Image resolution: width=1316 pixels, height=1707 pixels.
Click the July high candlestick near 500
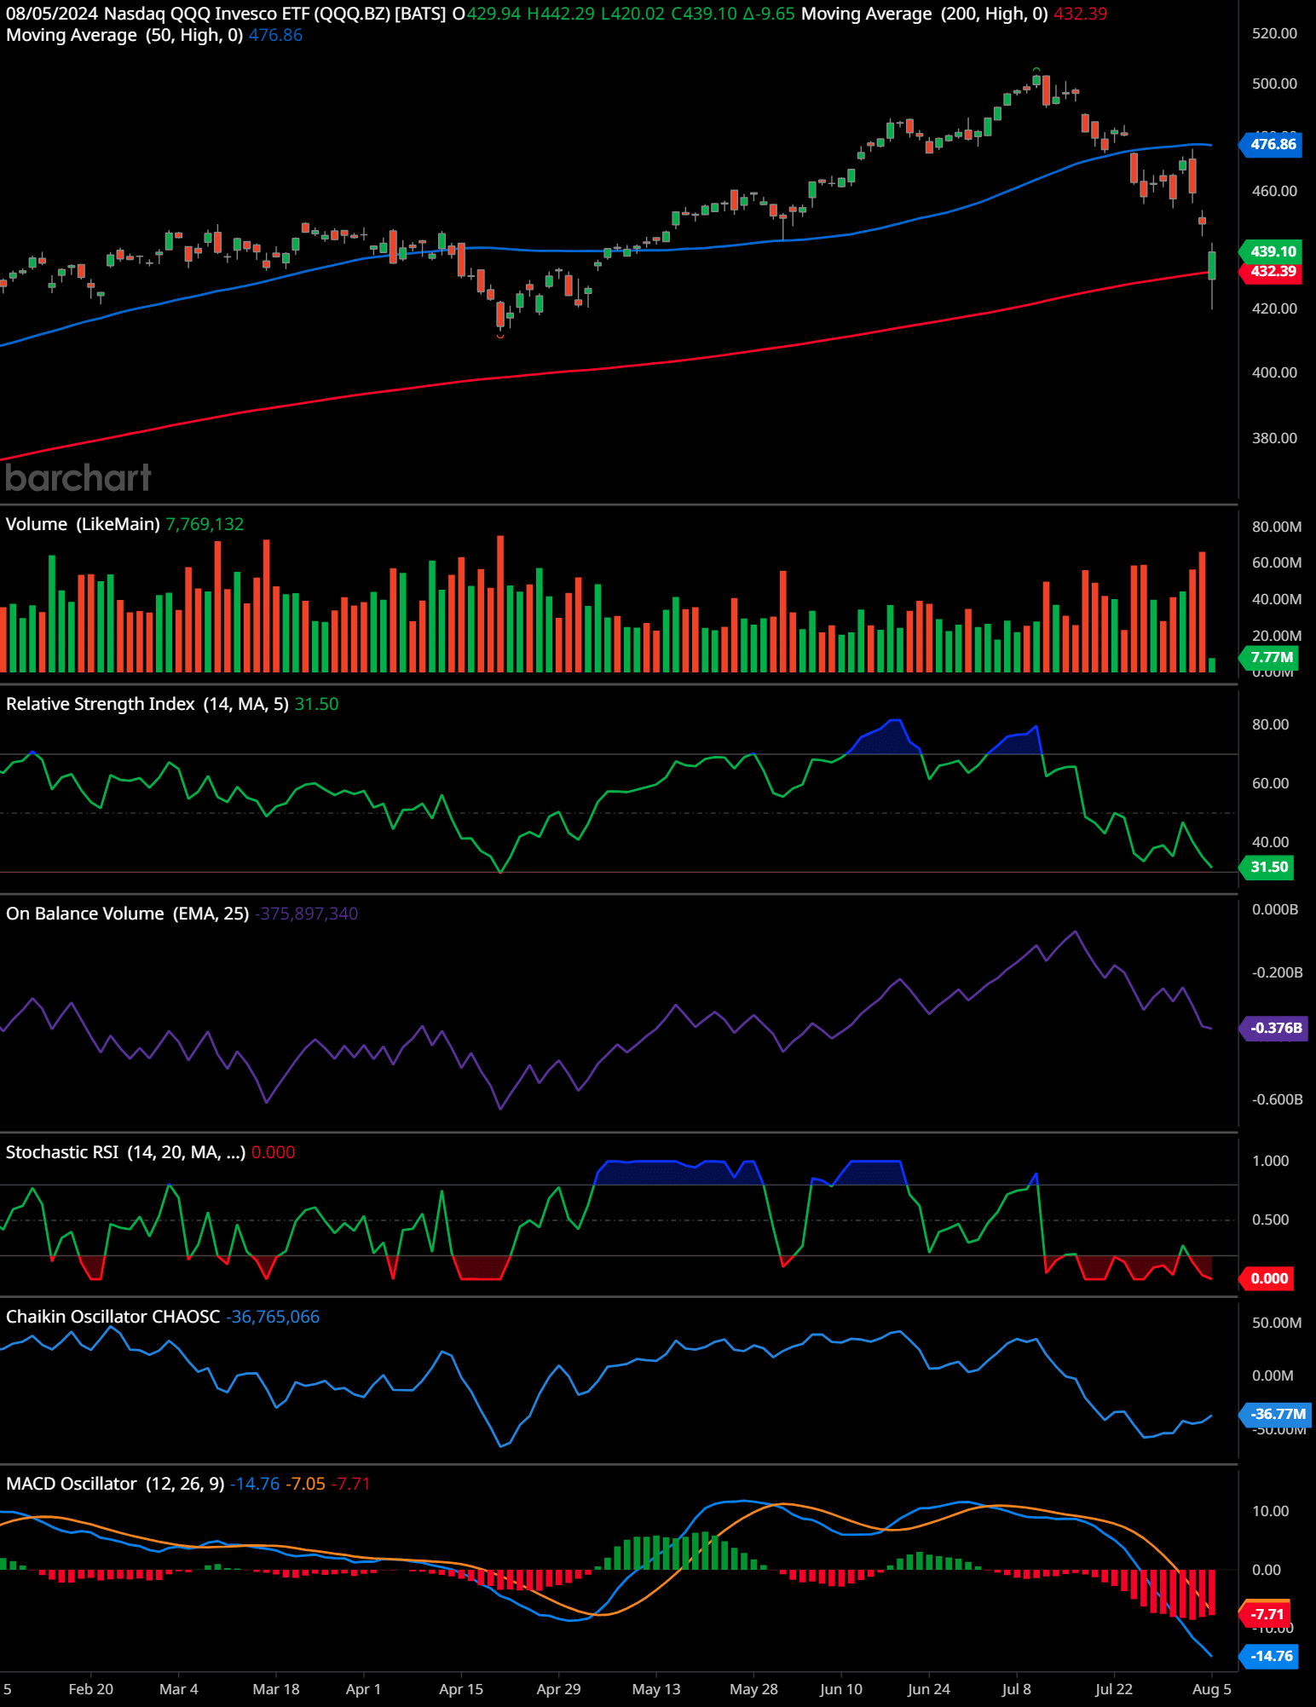[1036, 80]
